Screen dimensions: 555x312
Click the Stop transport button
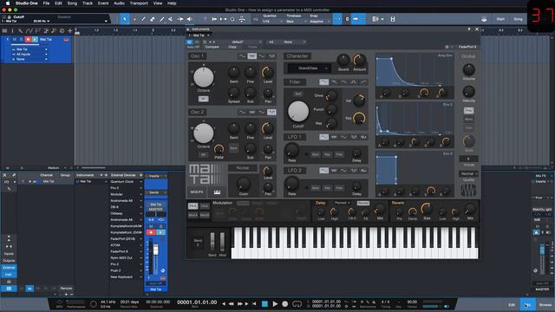point(264,303)
